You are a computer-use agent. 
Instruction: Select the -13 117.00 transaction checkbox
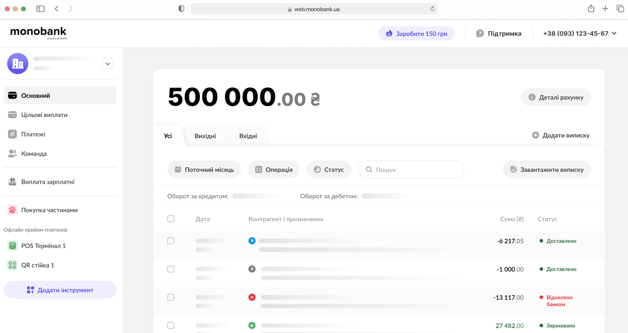171,297
